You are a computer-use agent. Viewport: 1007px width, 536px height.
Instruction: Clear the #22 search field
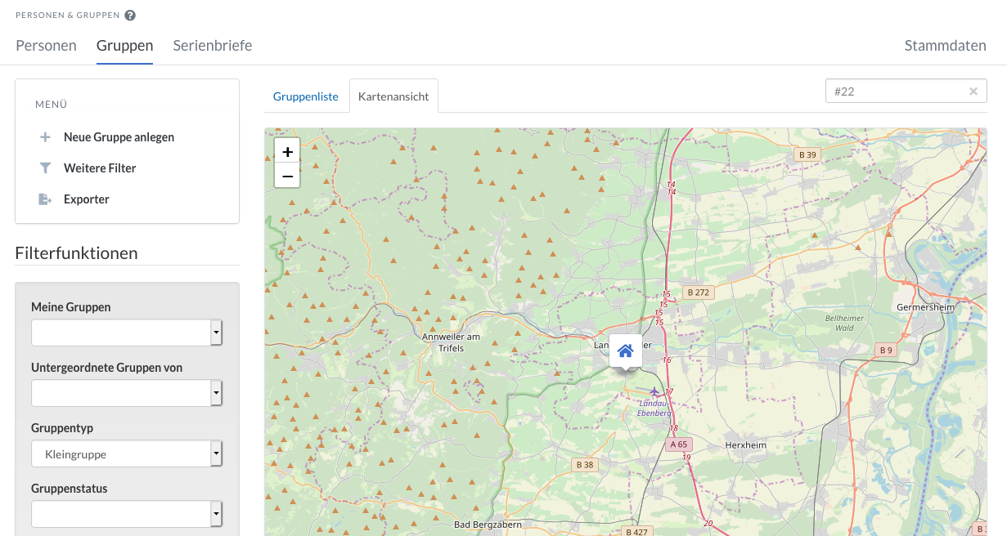[x=973, y=92]
